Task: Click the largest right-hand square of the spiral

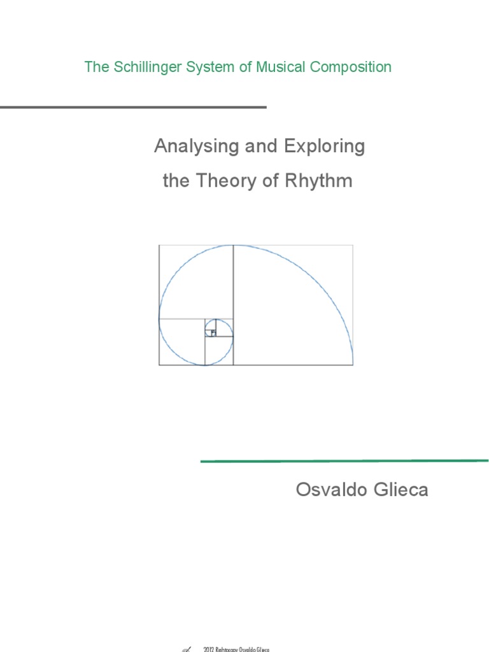Action: (x=293, y=305)
